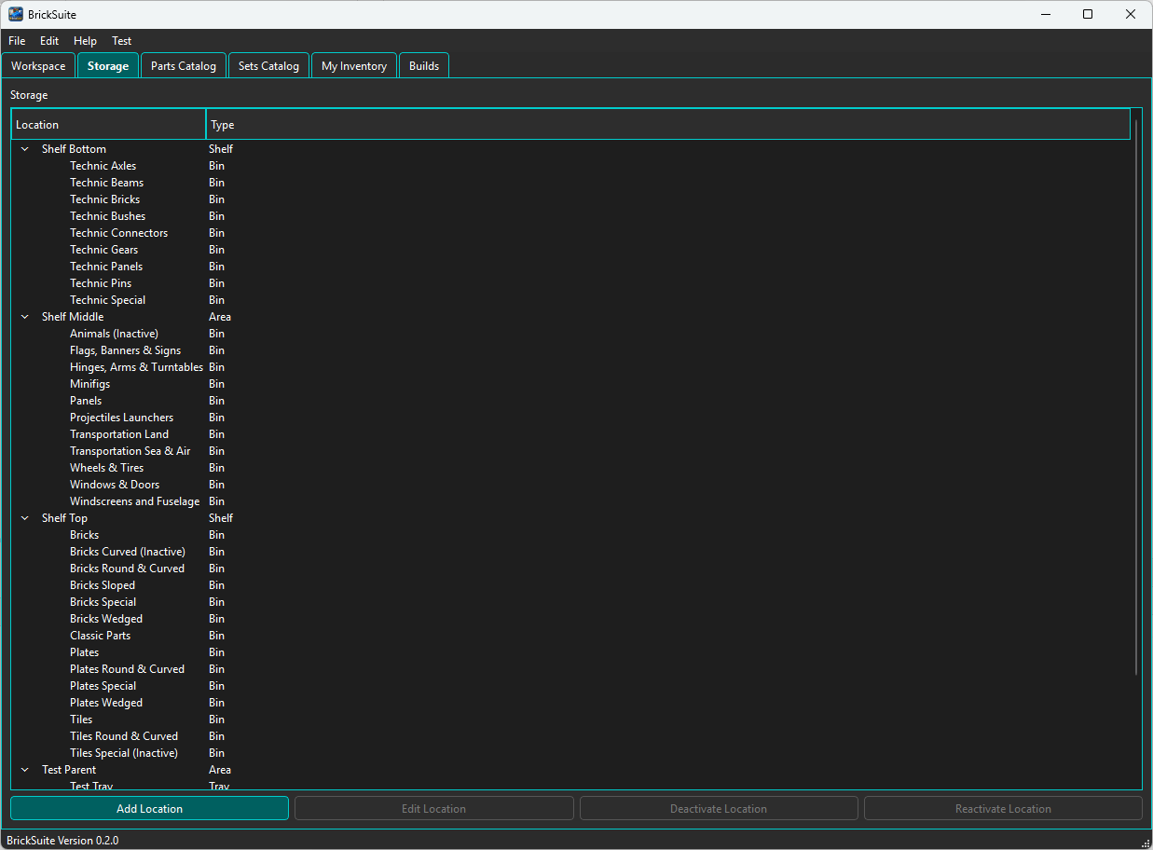Select the Tiles Round & Curved row

pyautogui.click(x=571, y=736)
